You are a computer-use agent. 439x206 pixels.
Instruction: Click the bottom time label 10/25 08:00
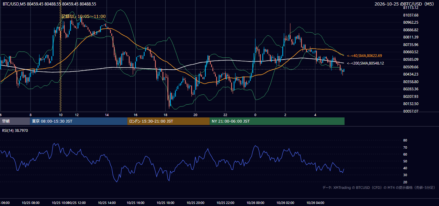coord(31,203)
